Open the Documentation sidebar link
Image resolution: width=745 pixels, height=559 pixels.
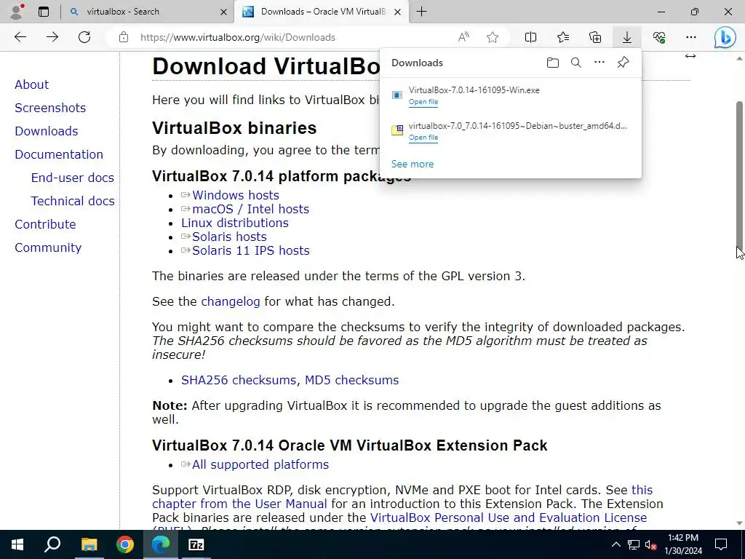(x=59, y=154)
